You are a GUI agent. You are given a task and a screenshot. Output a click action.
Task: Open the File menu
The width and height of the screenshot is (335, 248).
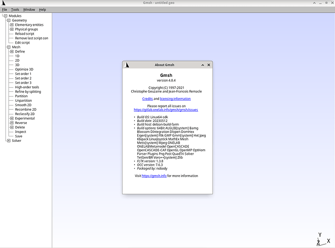tap(4, 9)
